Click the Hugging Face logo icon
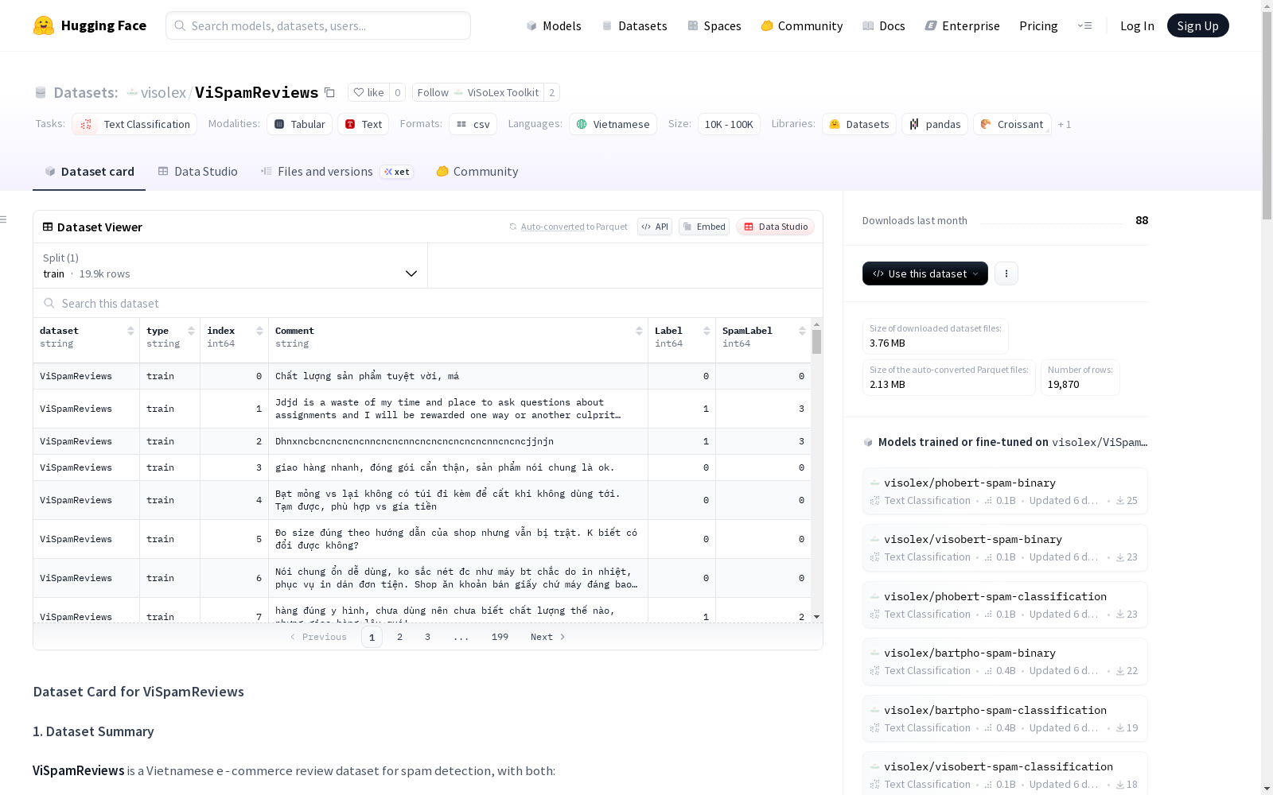Viewport: 1273px width, 795px height. pos(44,25)
